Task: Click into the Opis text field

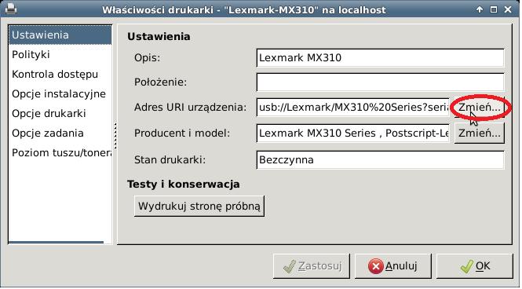Action: coord(380,58)
